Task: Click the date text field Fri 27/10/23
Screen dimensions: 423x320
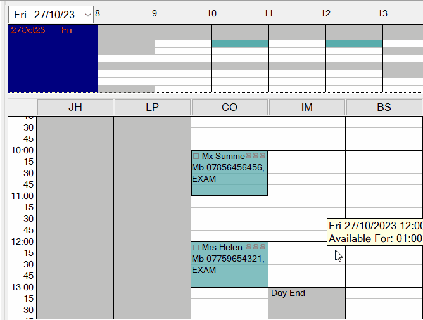Action: [46, 15]
